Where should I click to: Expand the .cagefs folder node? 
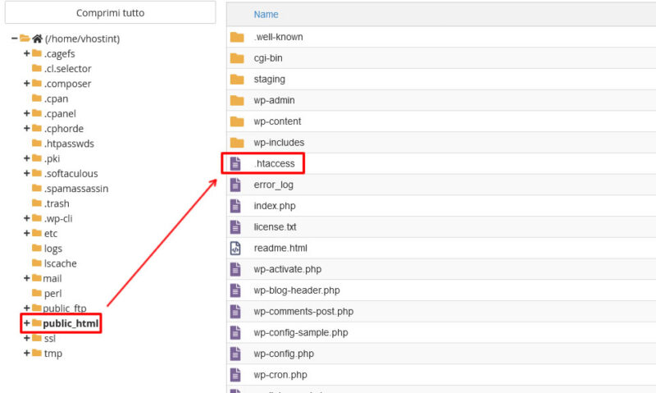[26, 53]
